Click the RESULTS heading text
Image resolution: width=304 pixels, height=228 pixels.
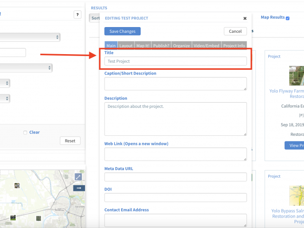coord(99,8)
